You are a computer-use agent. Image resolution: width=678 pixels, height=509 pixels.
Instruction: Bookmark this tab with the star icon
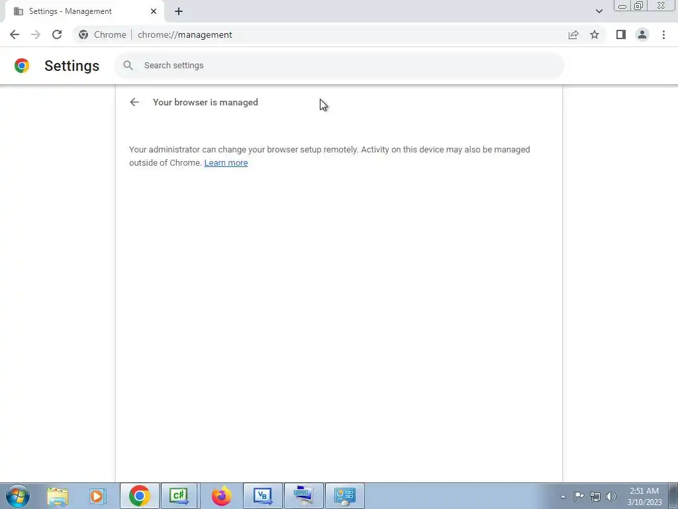click(x=595, y=34)
